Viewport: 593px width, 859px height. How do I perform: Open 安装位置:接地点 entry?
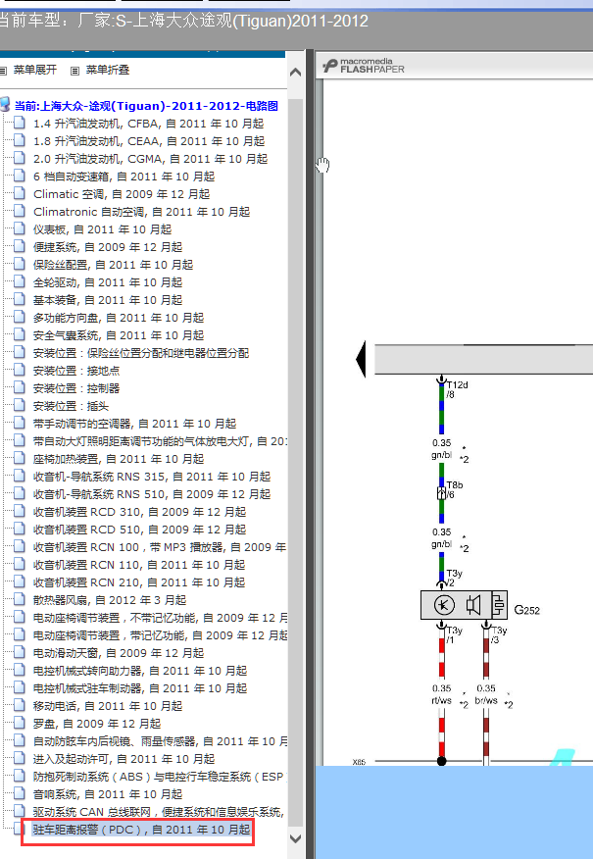tap(76, 371)
